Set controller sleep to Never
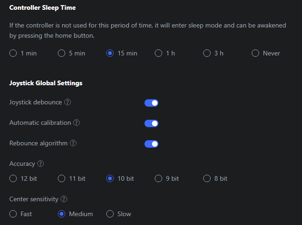 255,54
